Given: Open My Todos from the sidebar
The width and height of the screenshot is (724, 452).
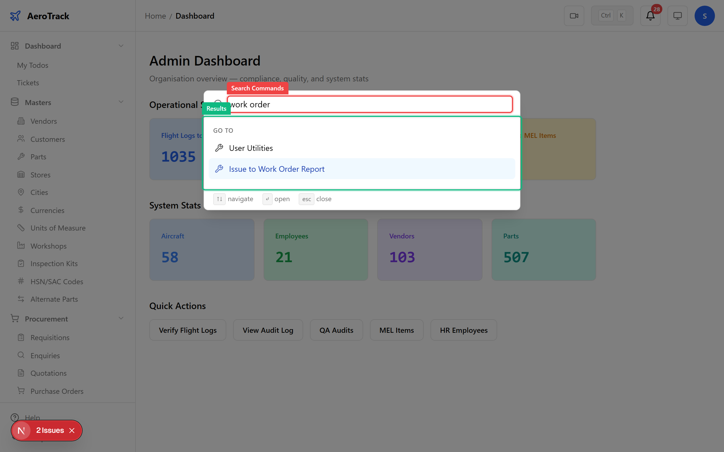Looking at the screenshot, I should (x=33, y=65).
